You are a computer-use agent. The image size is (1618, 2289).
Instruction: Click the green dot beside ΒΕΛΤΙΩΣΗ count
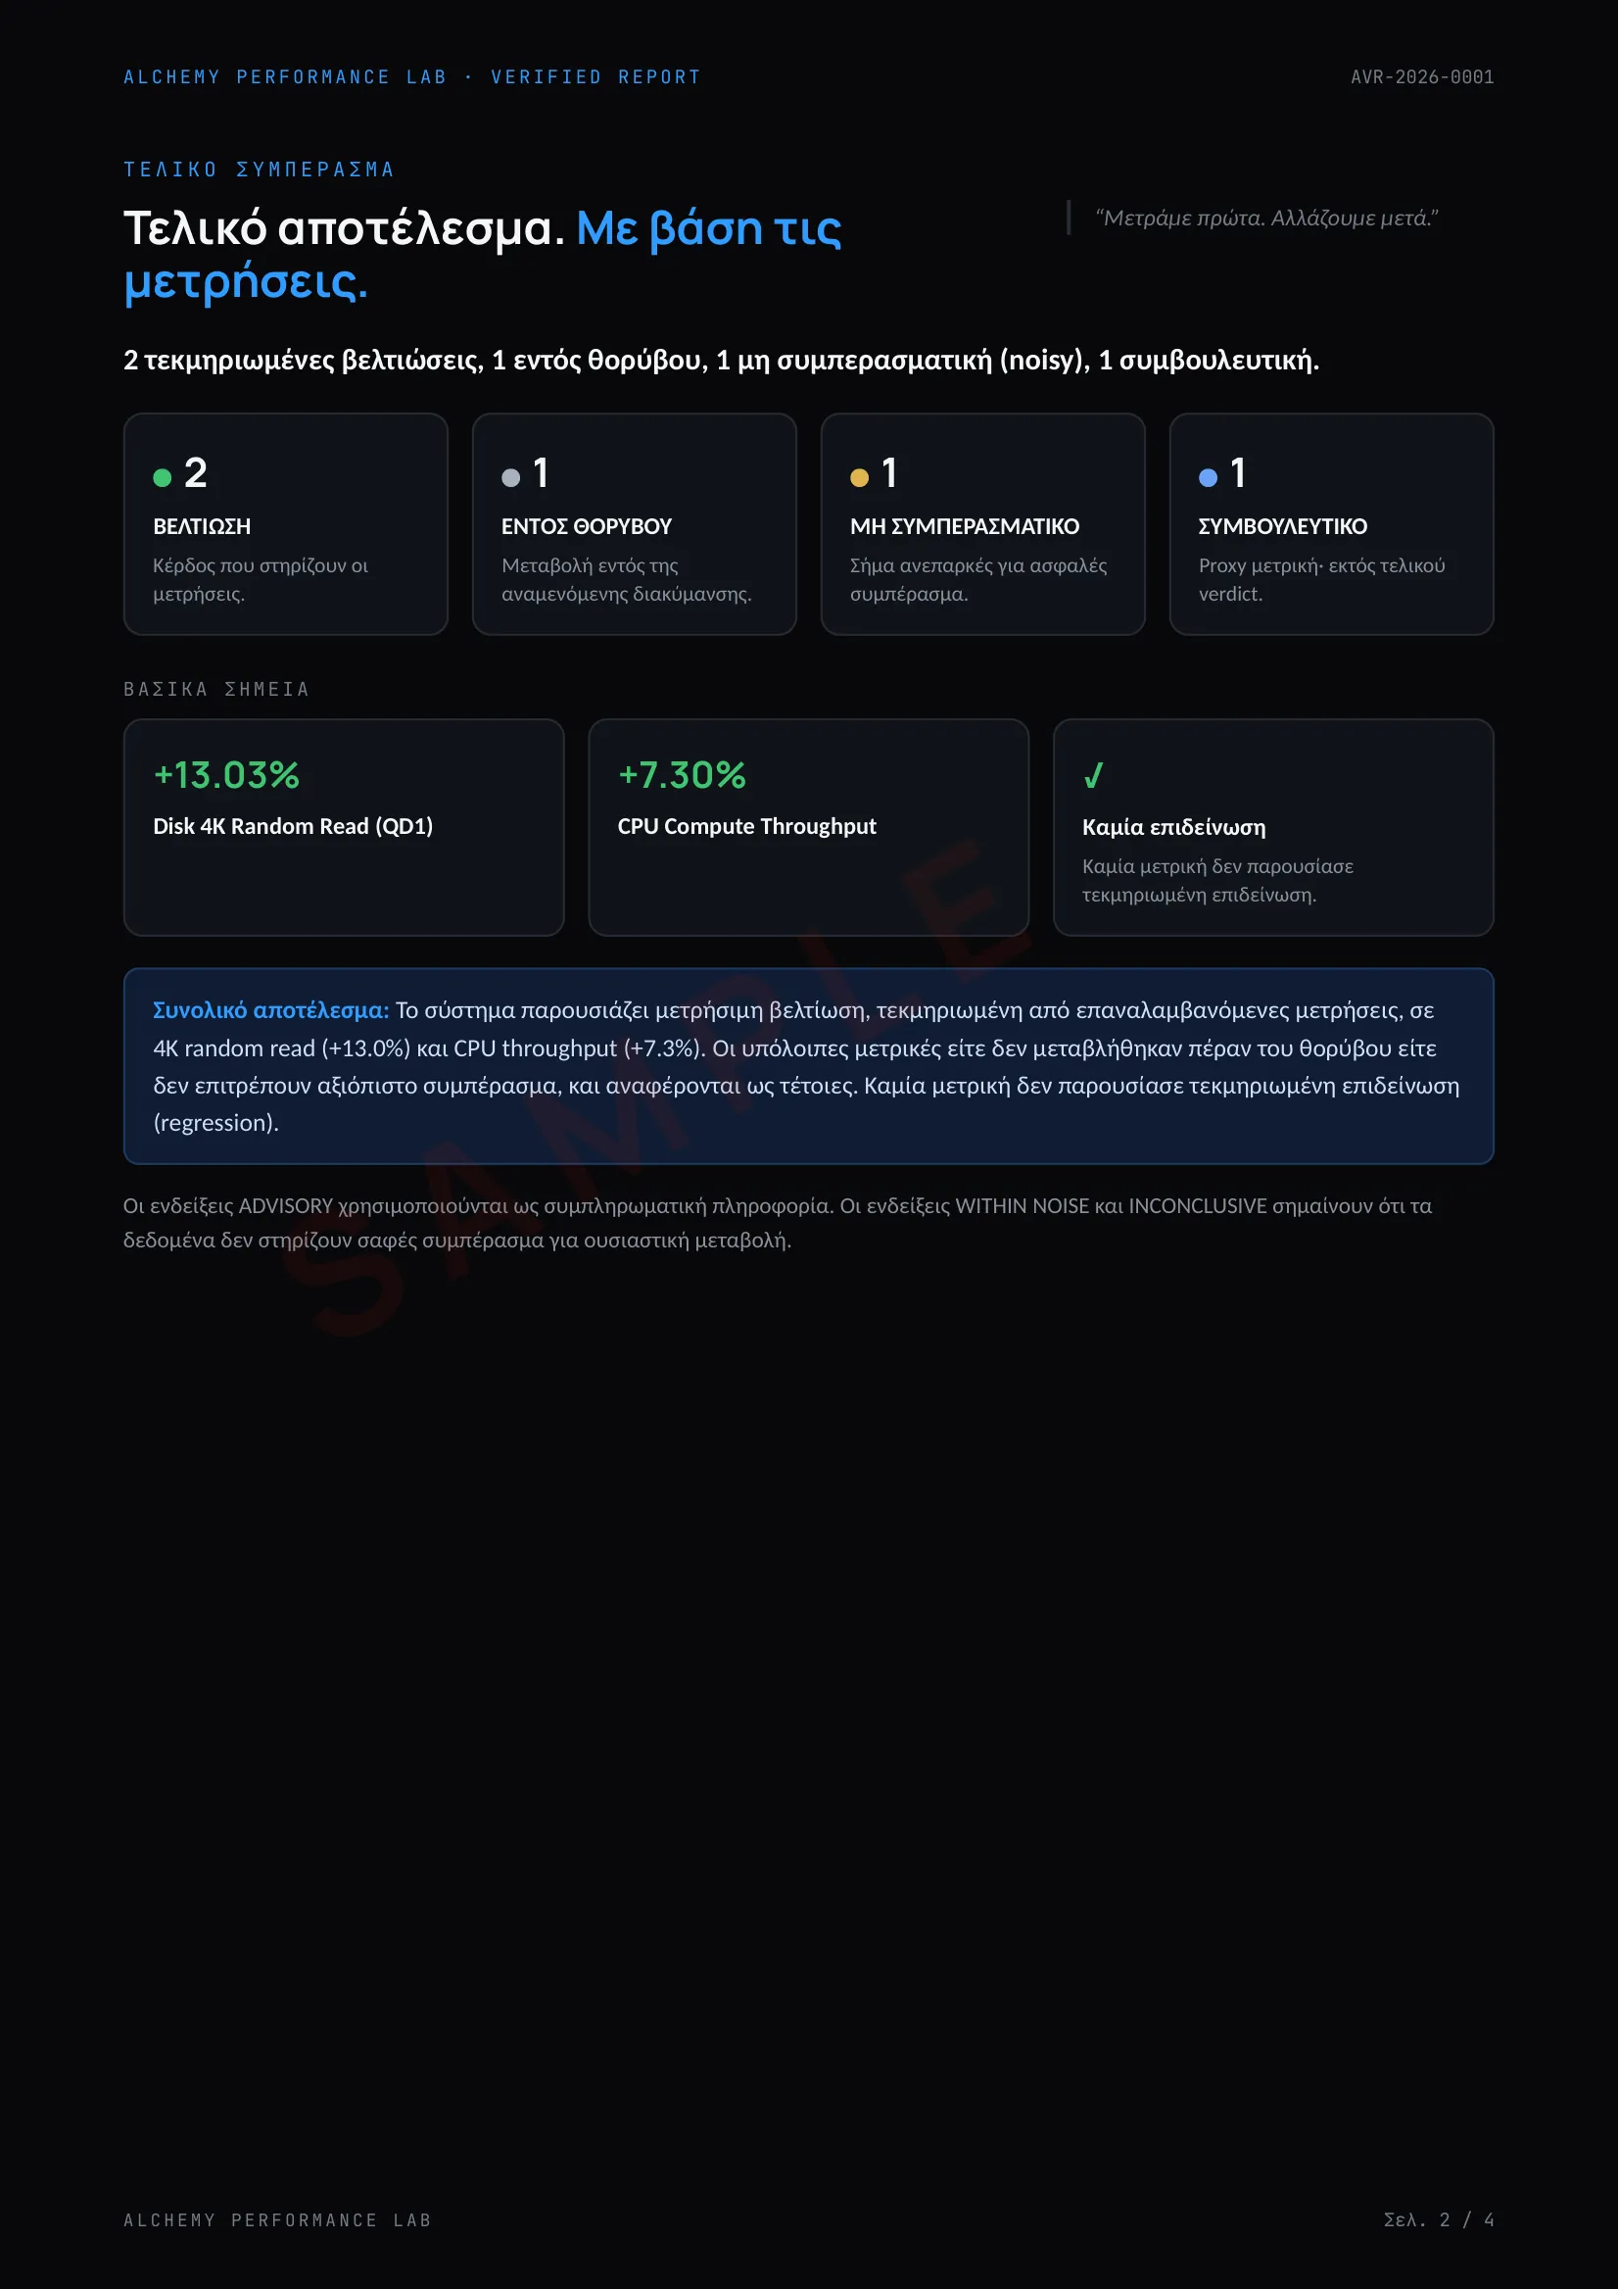(x=163, y=477)
